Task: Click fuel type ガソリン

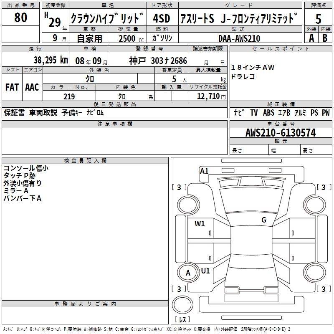Action: (x=162, y=38)
